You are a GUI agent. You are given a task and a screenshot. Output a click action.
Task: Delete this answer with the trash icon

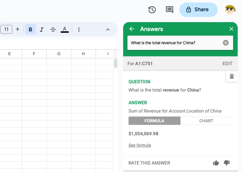pos(232,76)
